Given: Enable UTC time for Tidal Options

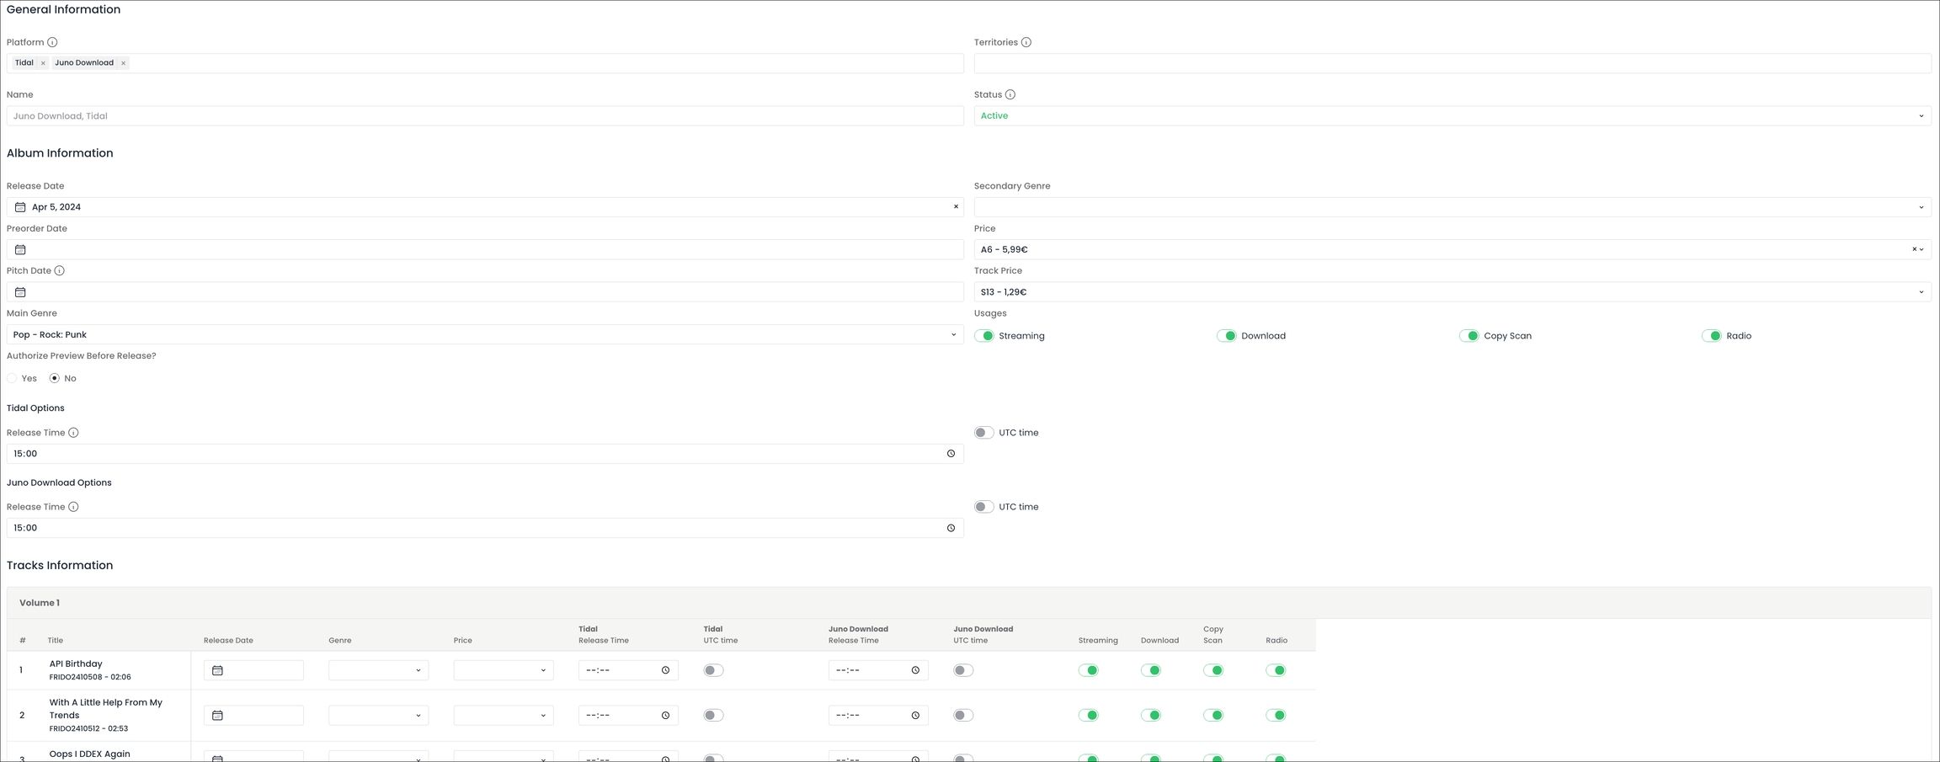Looking at the screenshot, I should (983, 433).
